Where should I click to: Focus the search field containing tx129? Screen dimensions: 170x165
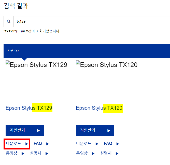(92, 21)
